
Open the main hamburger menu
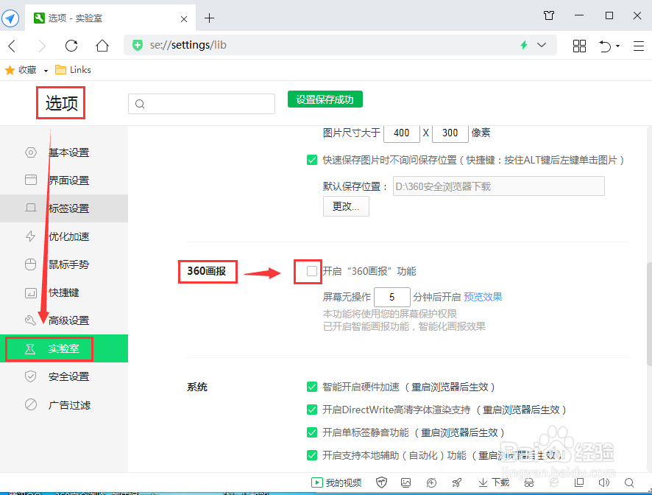point(639,46)
